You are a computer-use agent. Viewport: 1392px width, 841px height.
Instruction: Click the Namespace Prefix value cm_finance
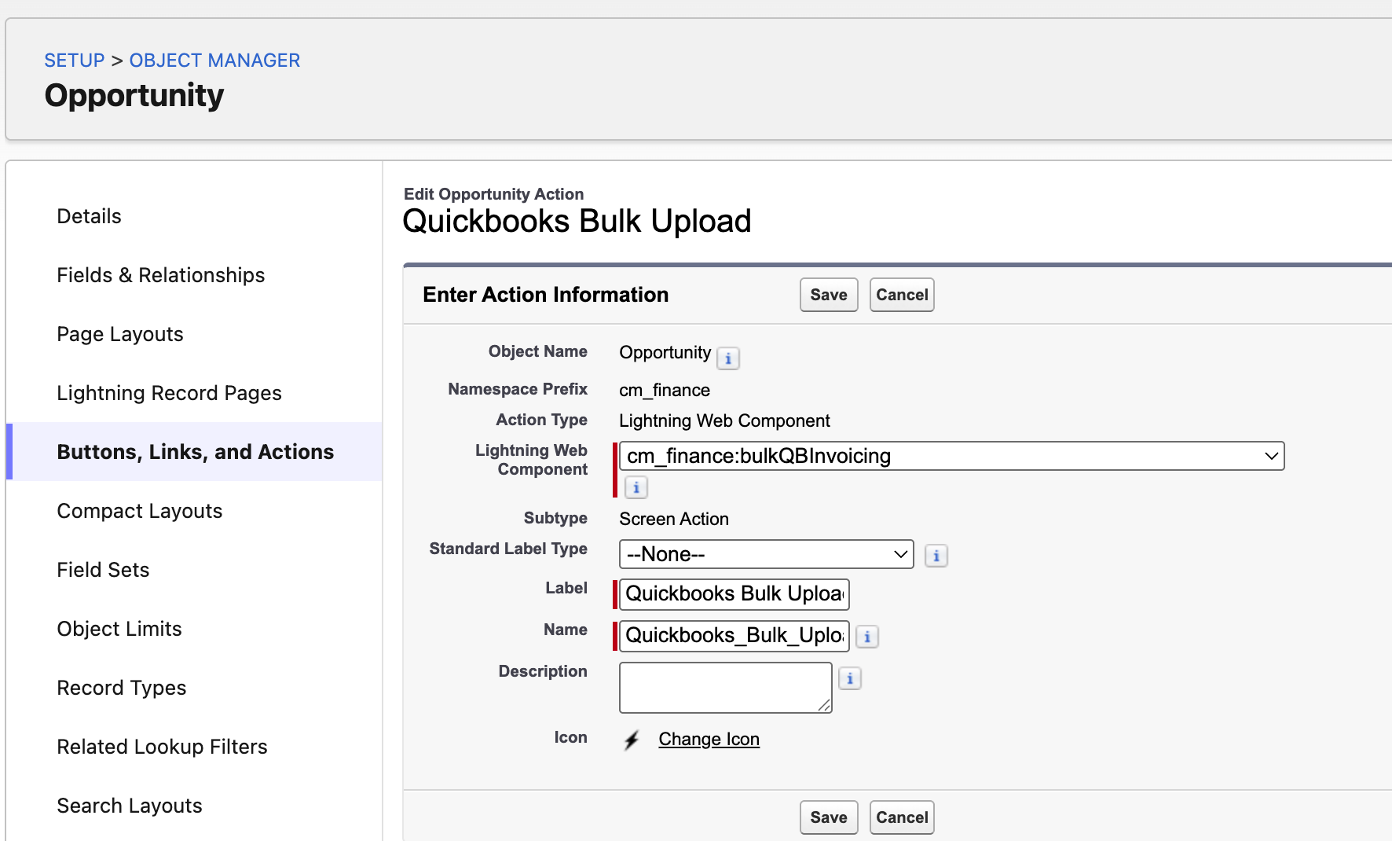click(665, 391)
